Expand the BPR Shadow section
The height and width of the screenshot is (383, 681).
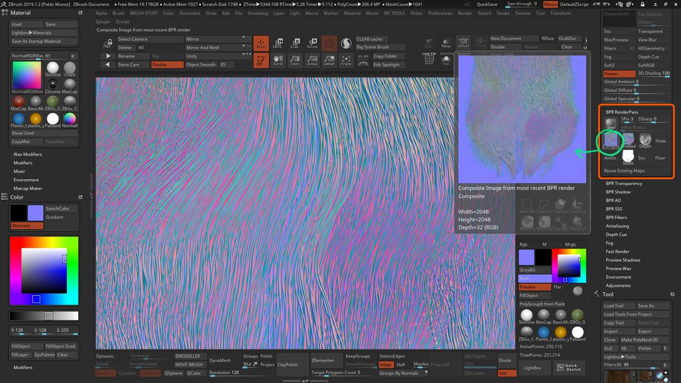618,192
